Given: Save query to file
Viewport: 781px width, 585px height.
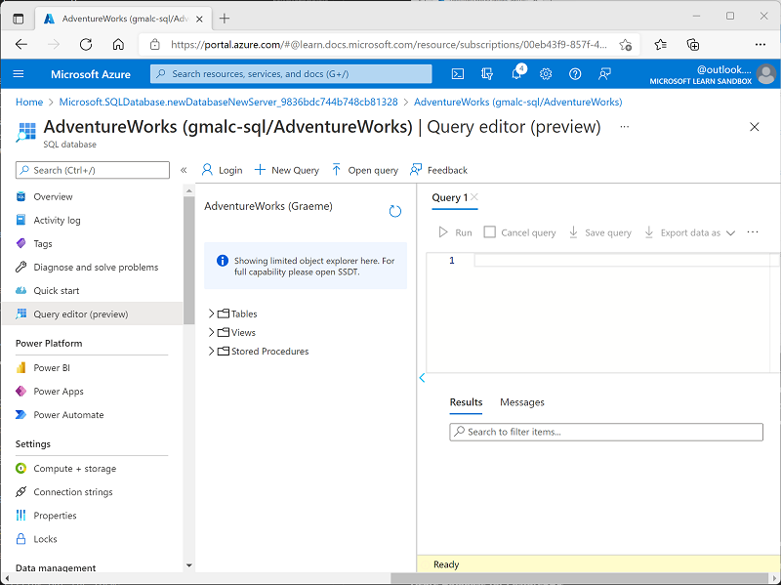Looking at the screenshot, I should click(x=599, y=232).
